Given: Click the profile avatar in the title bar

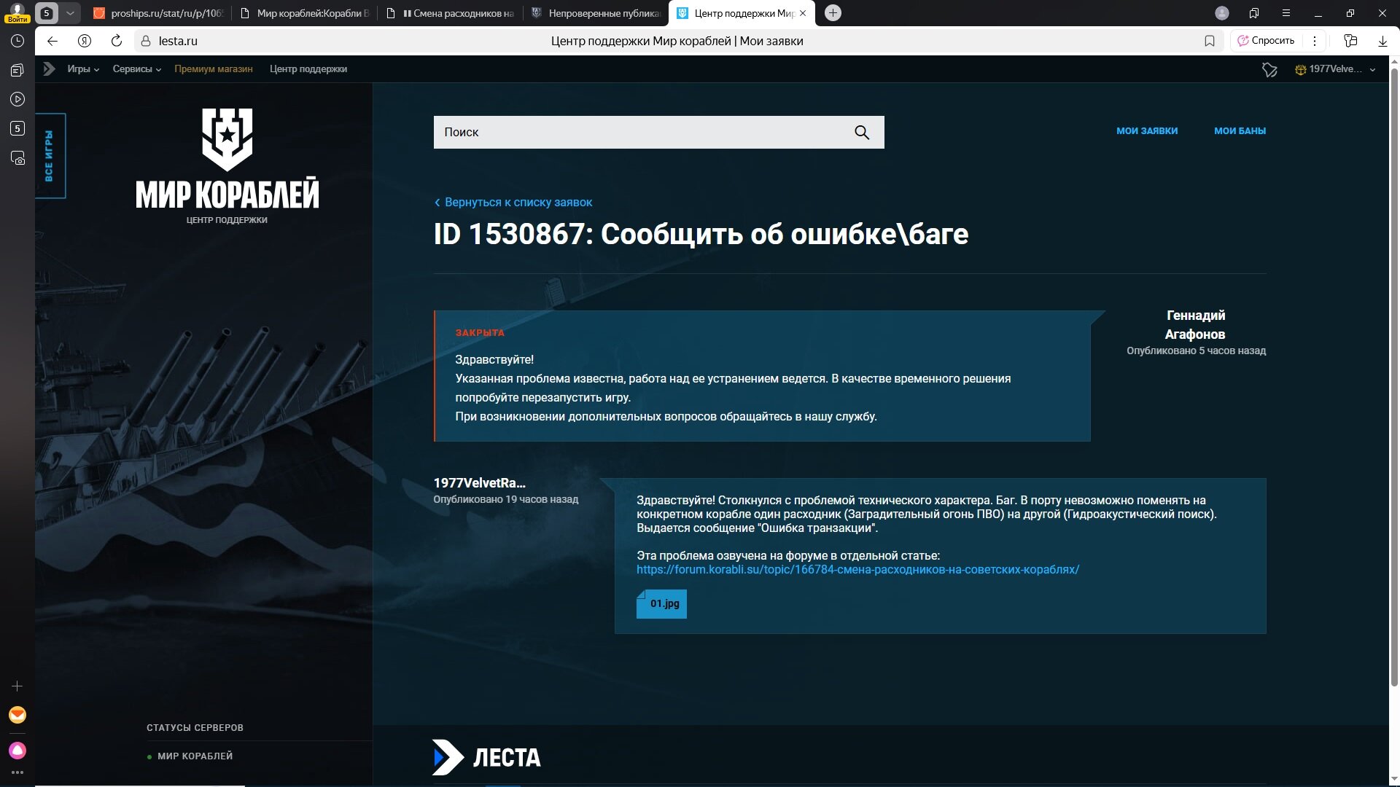Looking at the screenshot, I should pos(1222,13).
